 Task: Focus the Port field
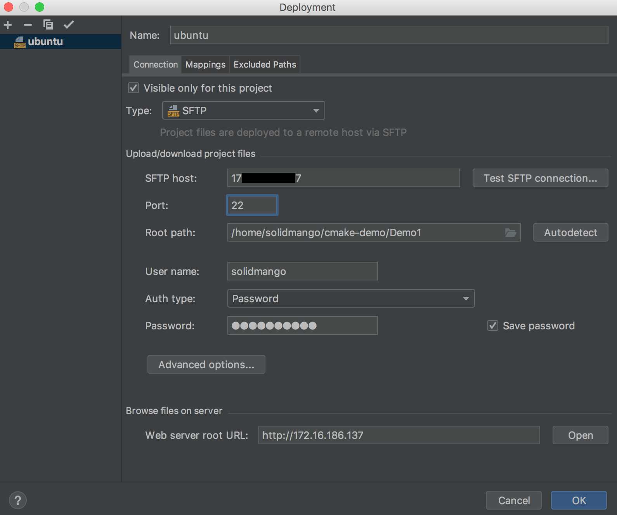click(252, 205)
